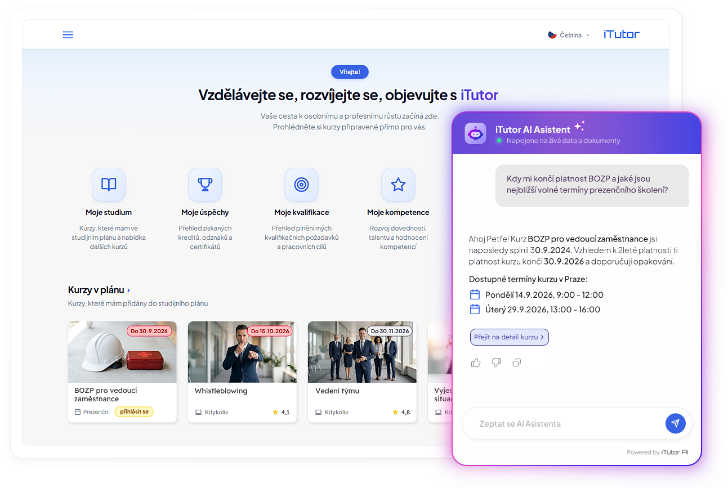728x488 pixels.
Task: Open the Whistleblowing course thumbnail
Action: click(242, 352)
